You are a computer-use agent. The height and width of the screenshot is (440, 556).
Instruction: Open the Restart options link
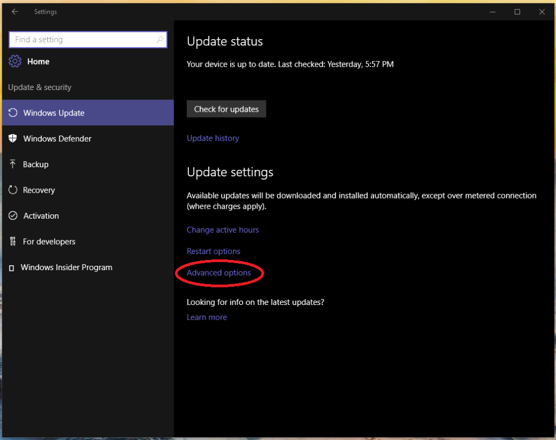pos(213,251)
